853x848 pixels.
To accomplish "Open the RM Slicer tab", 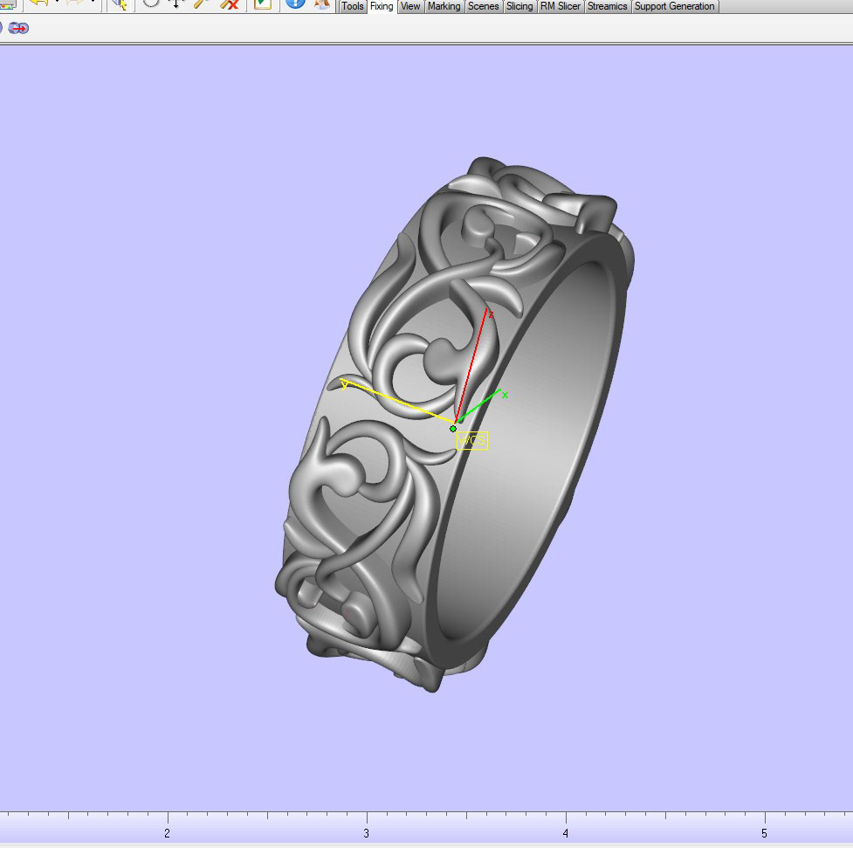I will tap(561, 6).
